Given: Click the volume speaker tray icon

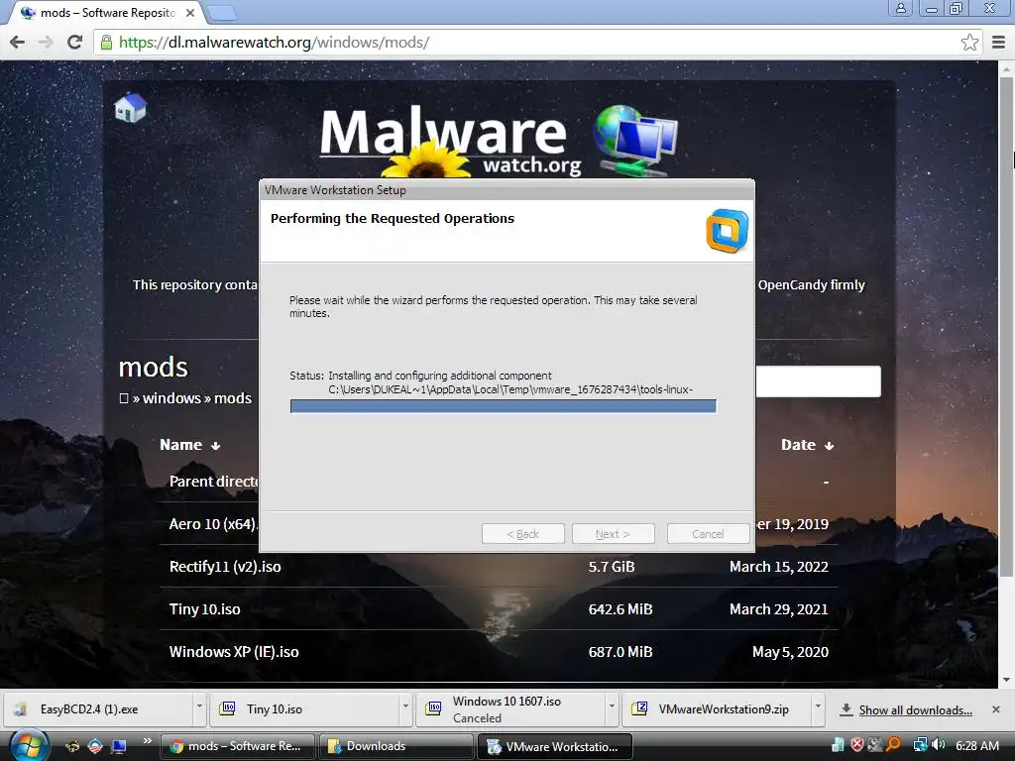Looking at the screenshot, I should [939, 745].
